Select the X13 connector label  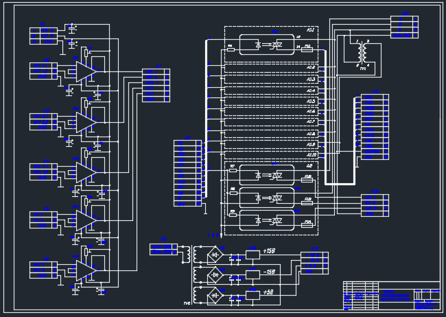coord(314,248)
